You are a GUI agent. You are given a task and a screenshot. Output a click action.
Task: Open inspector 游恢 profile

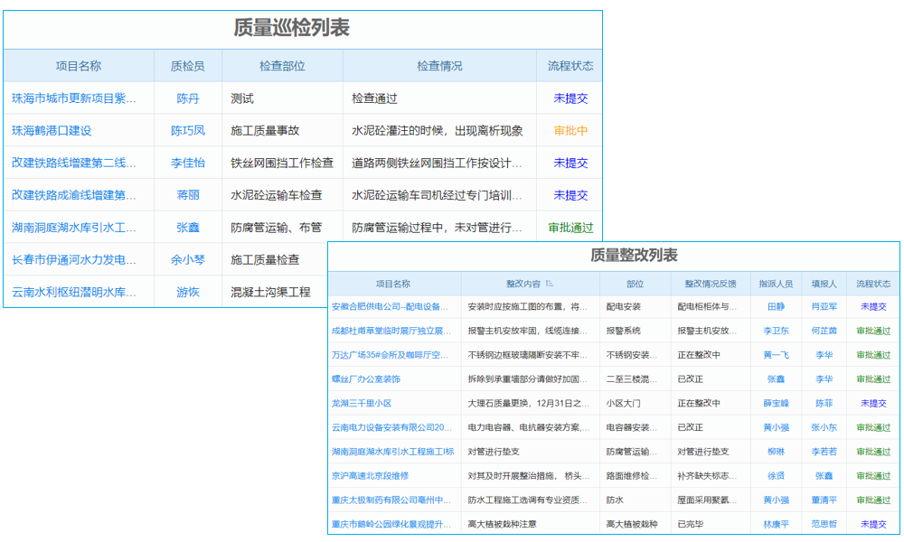click(x=187, y=291)
